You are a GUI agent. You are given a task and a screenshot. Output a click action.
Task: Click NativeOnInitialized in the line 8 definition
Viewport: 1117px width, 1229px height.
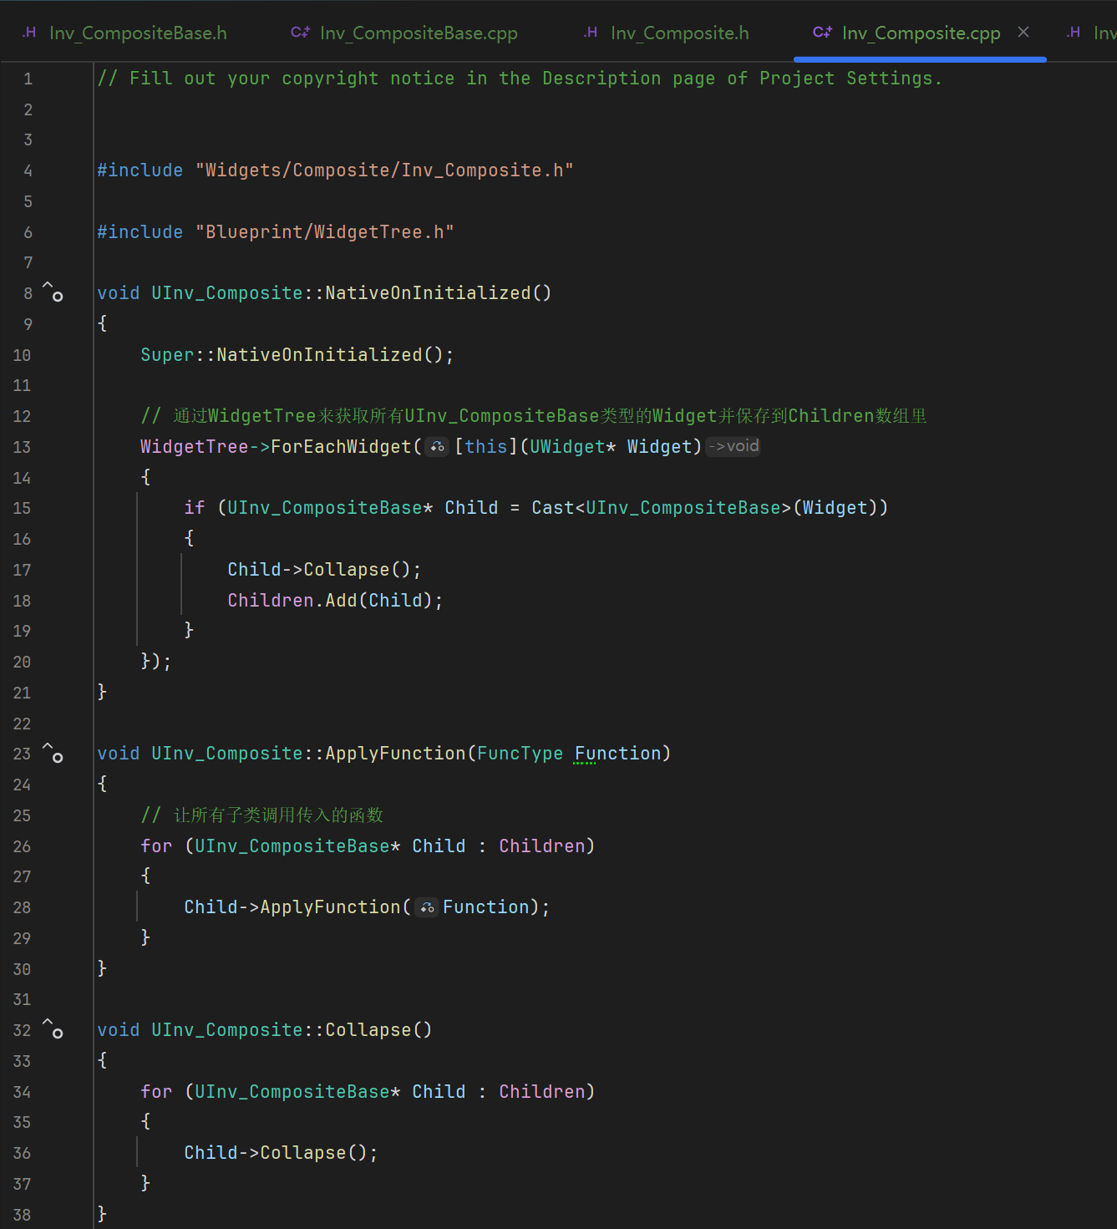click(428, 293)
